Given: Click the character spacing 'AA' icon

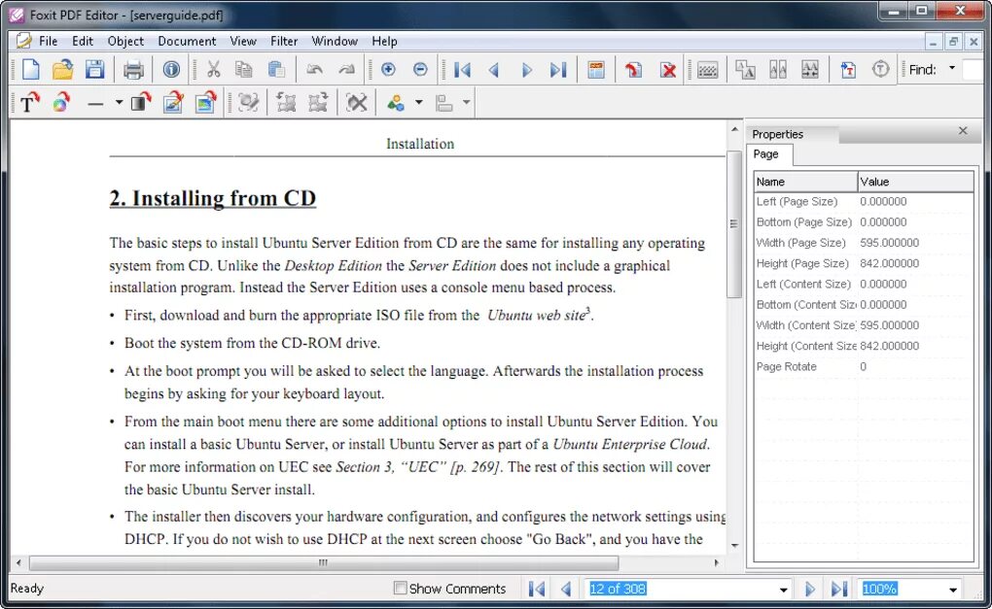Looking at the screenshot, I should pos(777,69).
